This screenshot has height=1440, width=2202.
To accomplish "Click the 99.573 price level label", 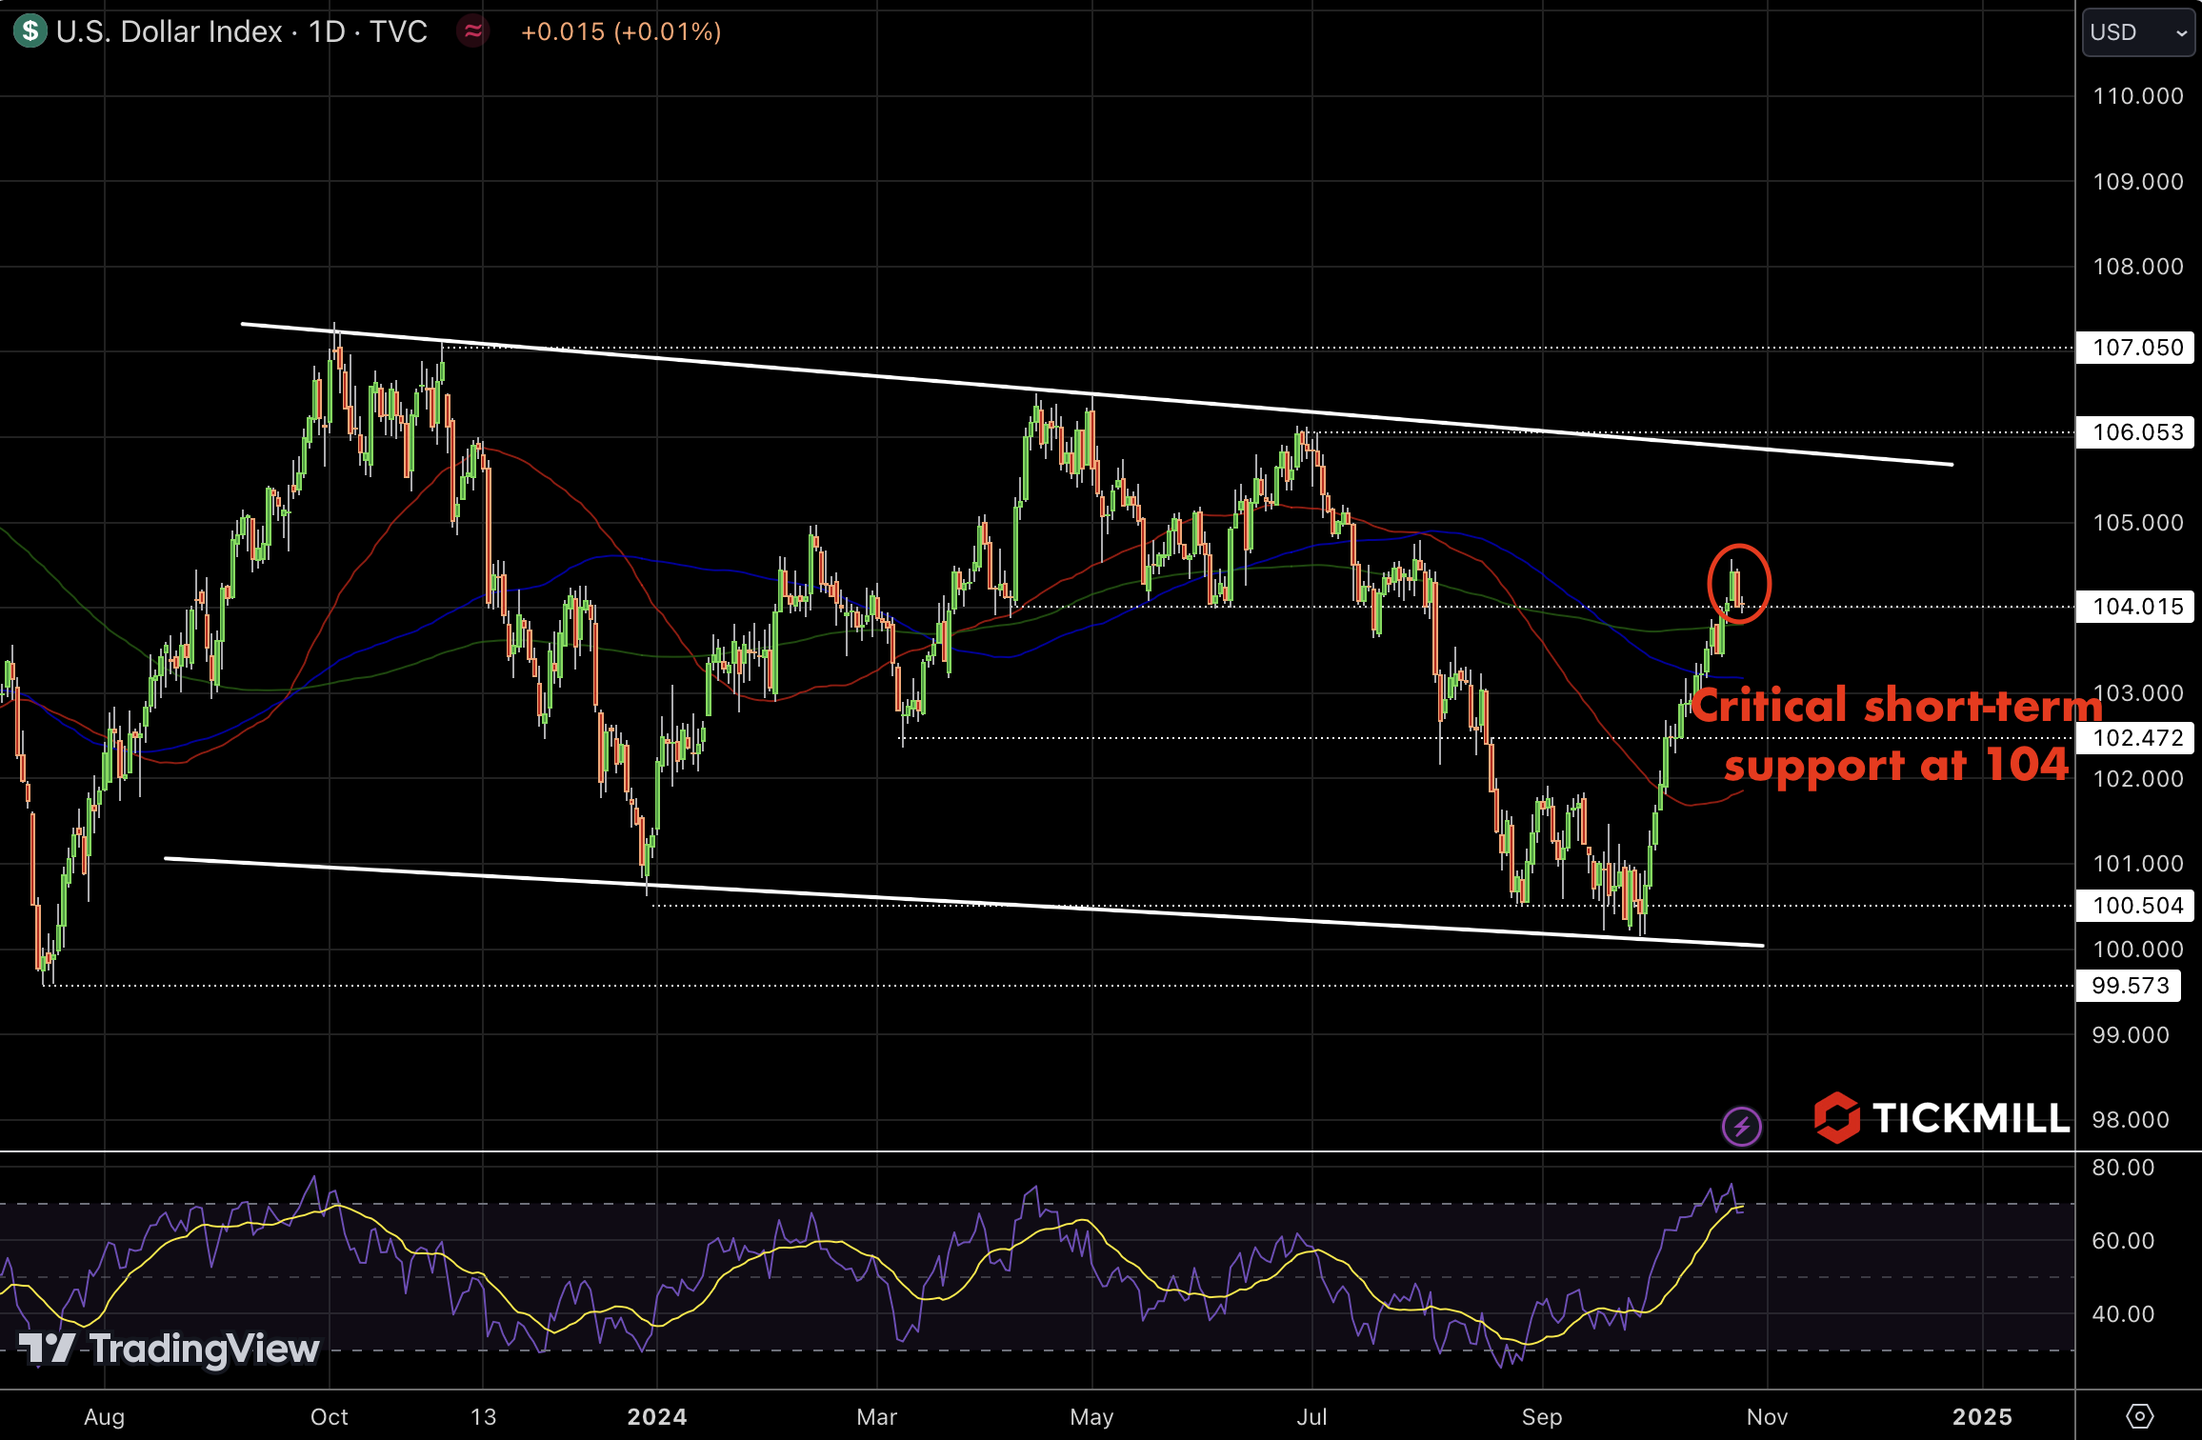I will 2130,986.
